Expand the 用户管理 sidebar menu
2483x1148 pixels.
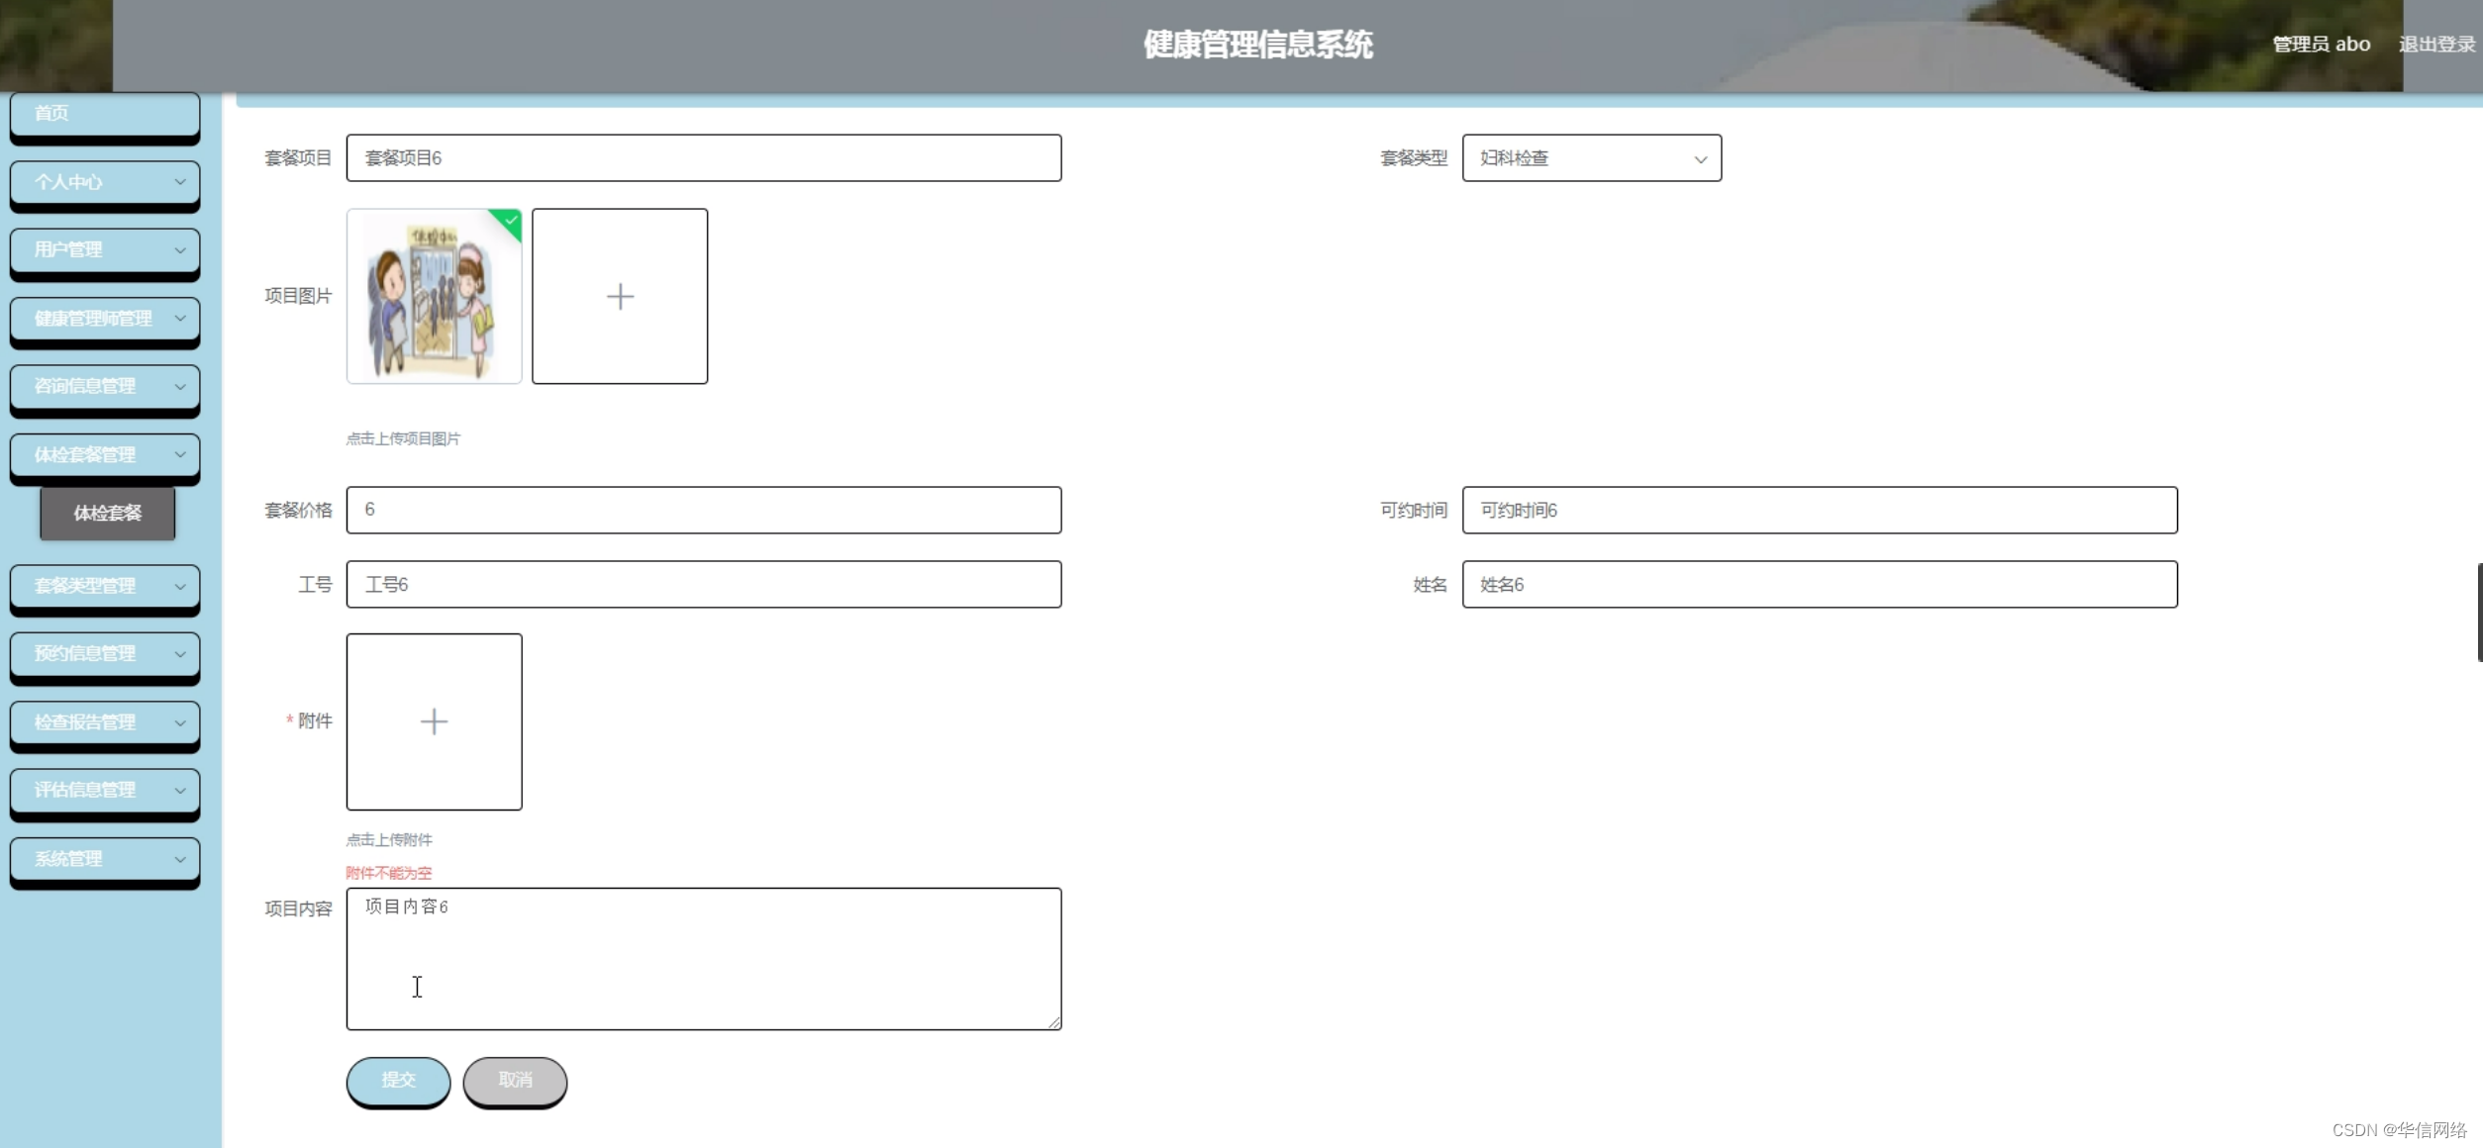click(x=105, y=249)
